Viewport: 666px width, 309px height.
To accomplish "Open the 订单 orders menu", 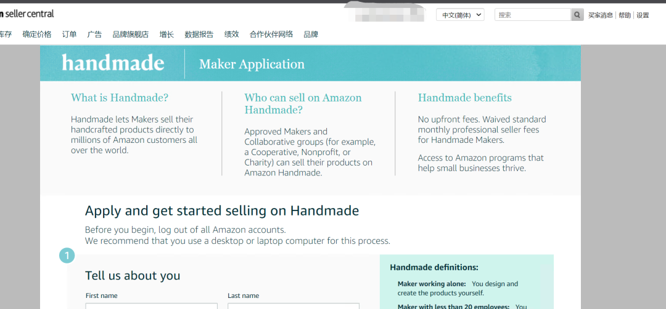I will tap(70, 34).
